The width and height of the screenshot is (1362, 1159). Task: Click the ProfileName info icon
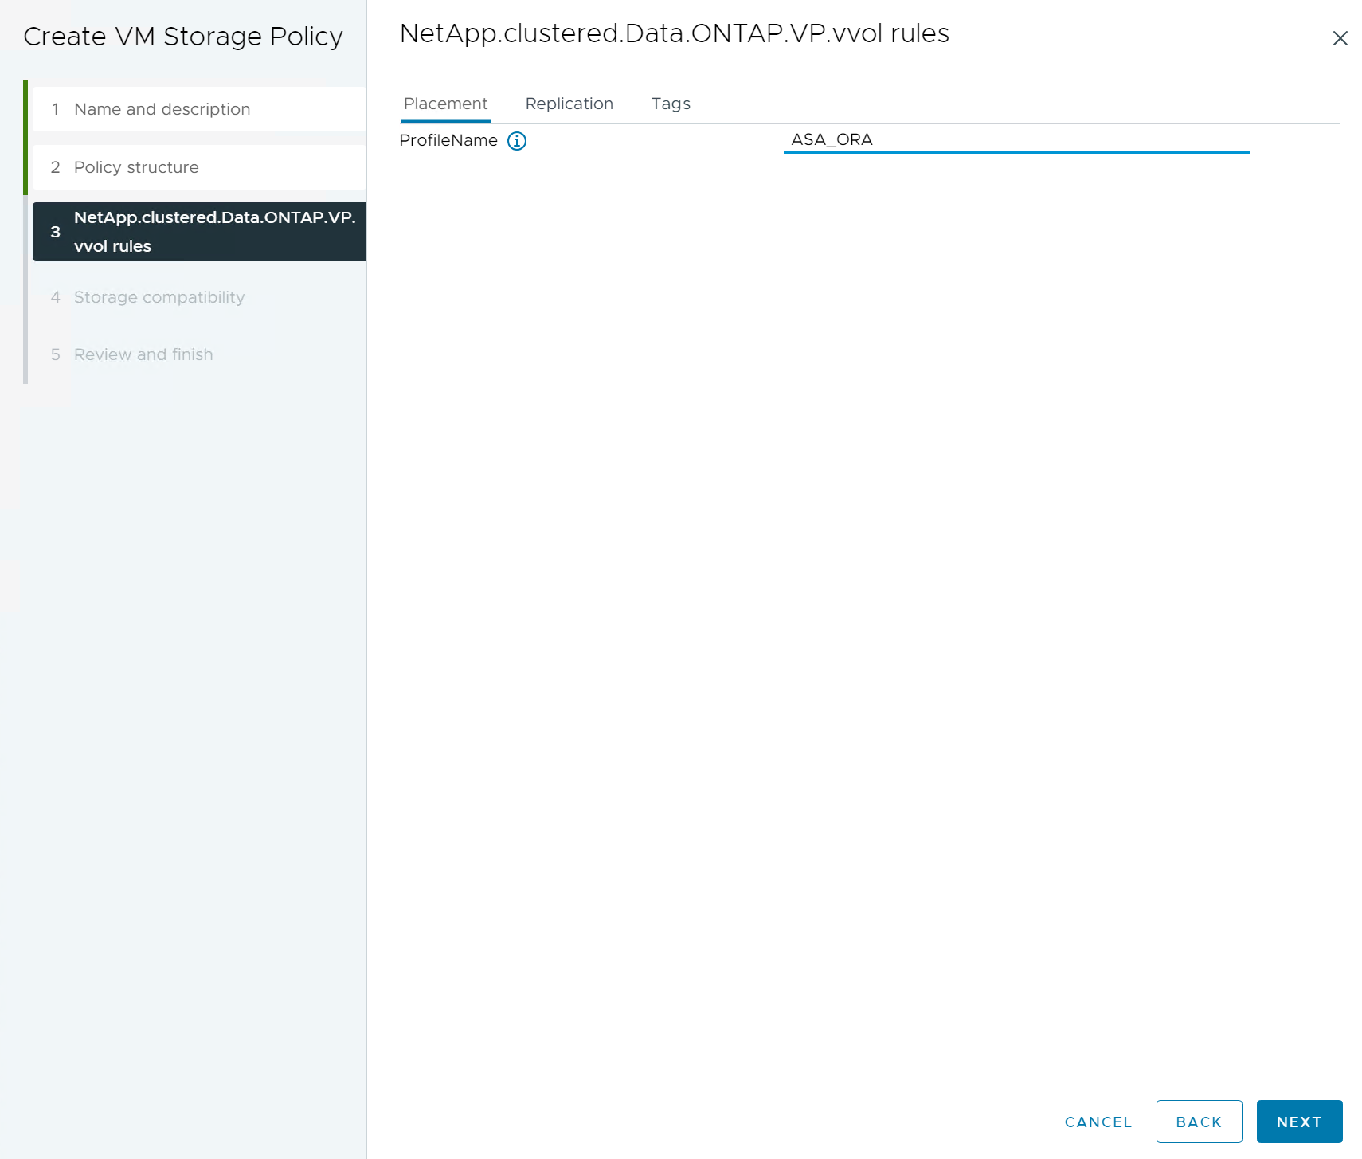click(x=517, y=141)
